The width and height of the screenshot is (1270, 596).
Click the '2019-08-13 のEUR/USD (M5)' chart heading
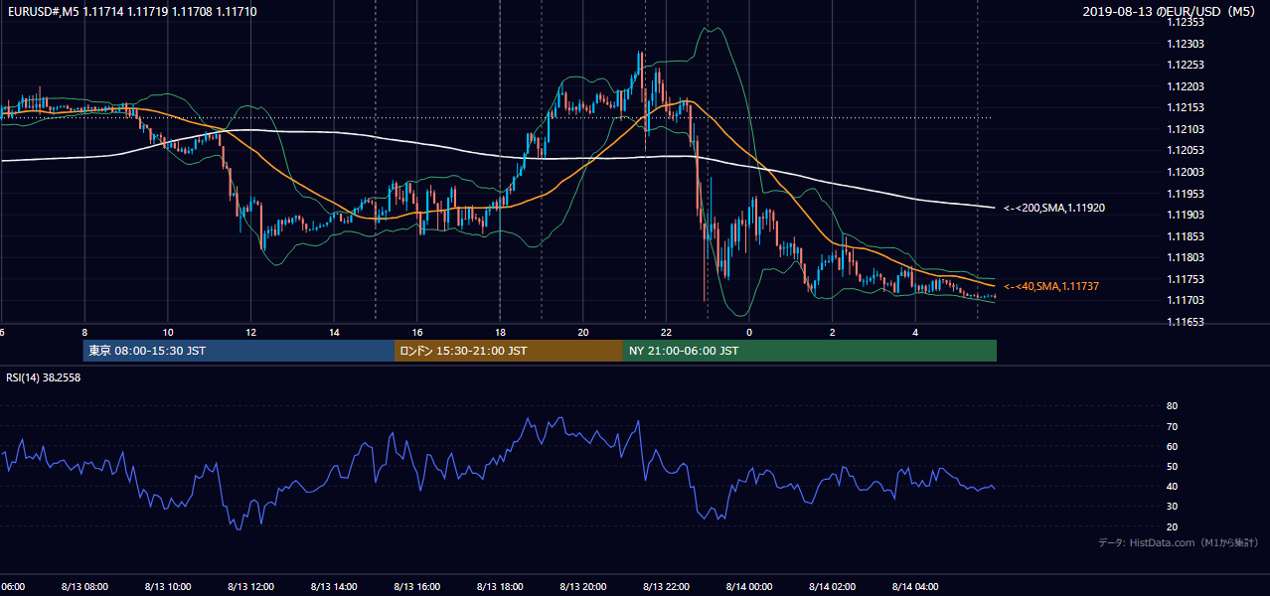(1171, 11)
